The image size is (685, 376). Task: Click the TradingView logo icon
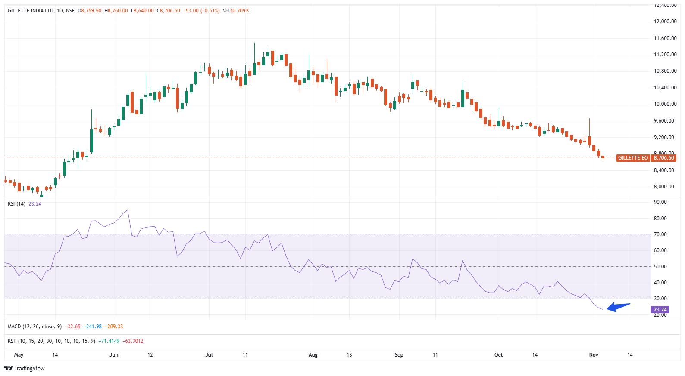[8, 368]
